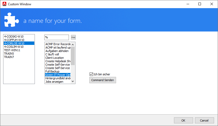Screen dimensions: 218x126
Task: Click the red A app icon in title bar
Action: pos(4,4)
